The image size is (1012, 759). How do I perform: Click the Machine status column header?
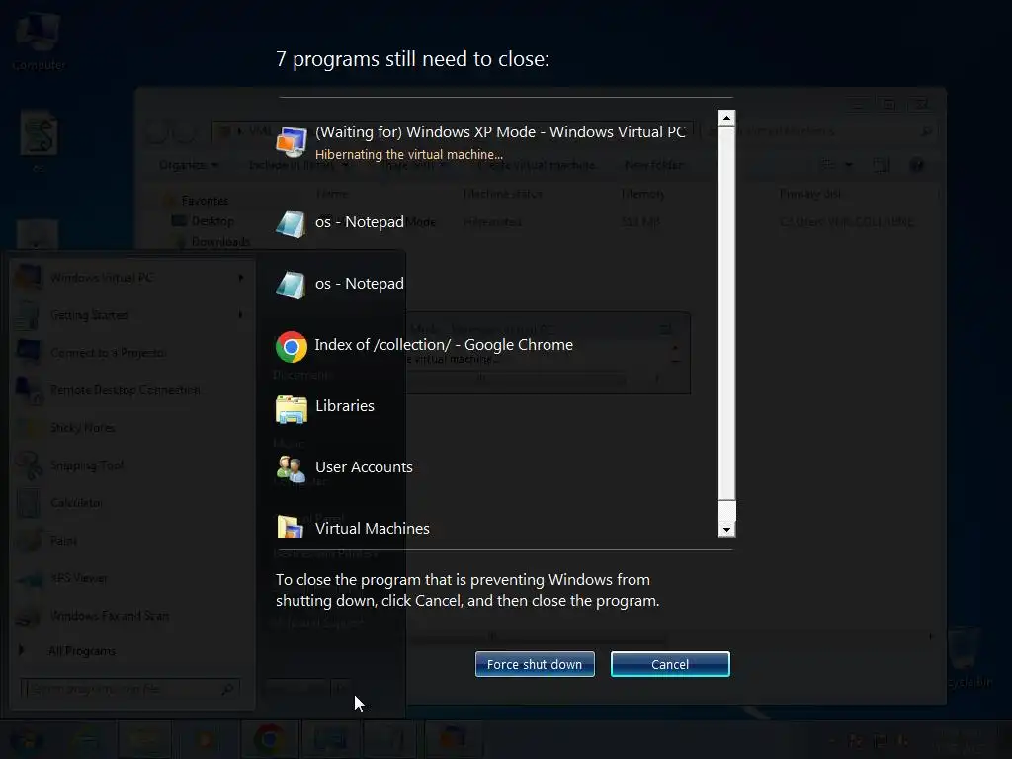tap(503, 194)
